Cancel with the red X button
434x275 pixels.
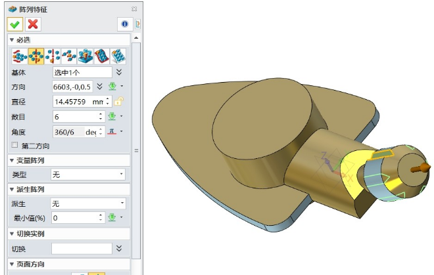click(x=33, y=24)
